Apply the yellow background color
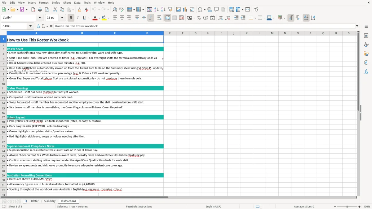The width and height of the screenshot is (372, 209). coord(104,18)
